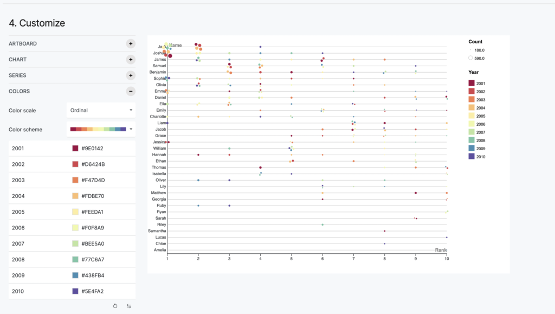Open the Color scheme palette dropdown
Image resolution: width=555 pixels, height=314 pixels.
(x=101, y=129)
